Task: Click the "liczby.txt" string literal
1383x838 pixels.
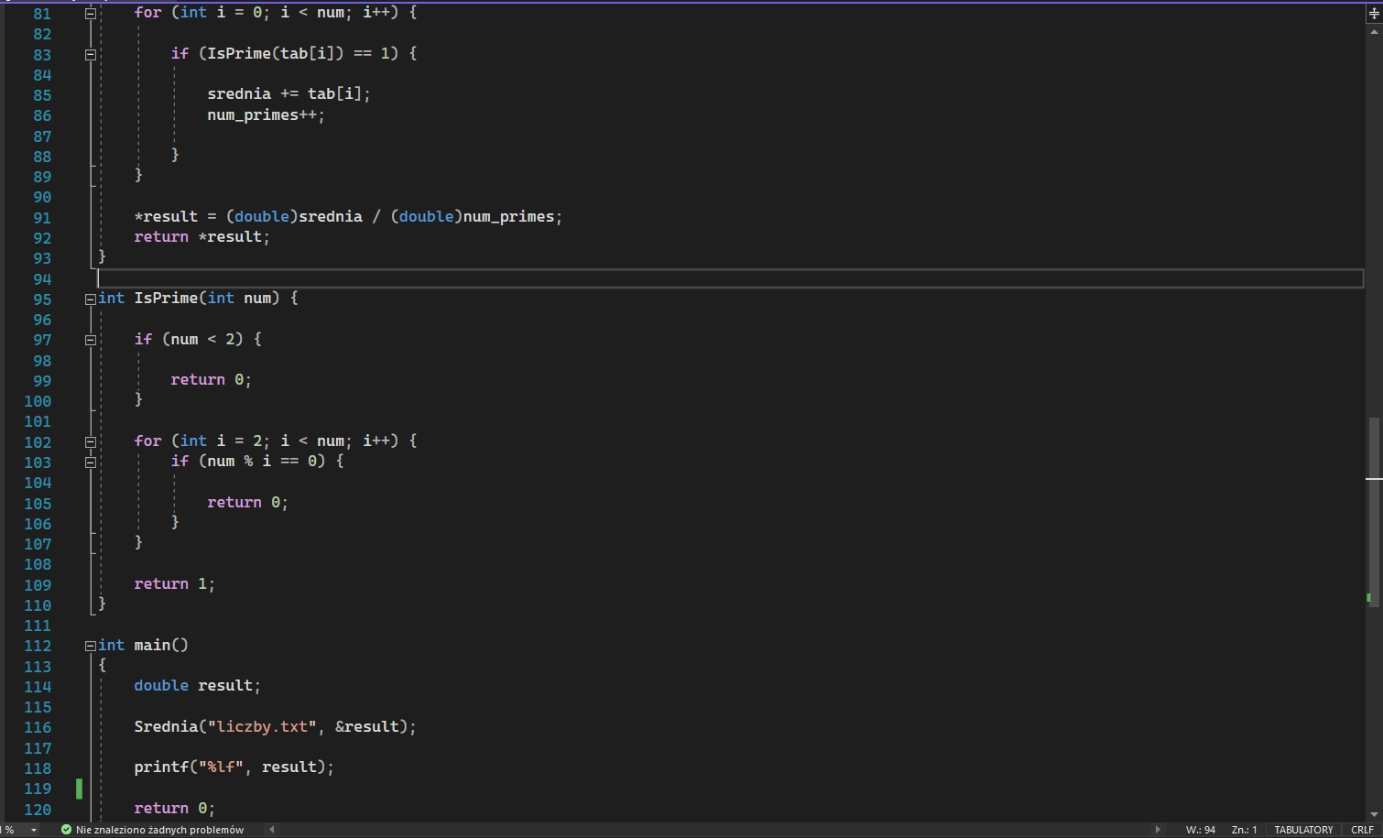Action: (x=262, y=726)
